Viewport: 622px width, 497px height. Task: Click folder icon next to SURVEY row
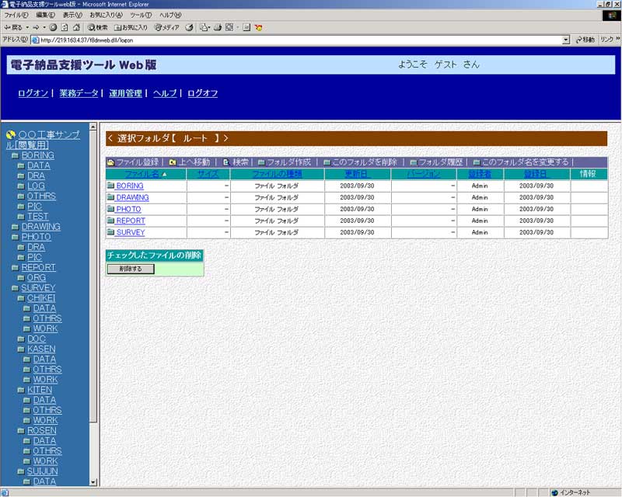tap(110, 232)
